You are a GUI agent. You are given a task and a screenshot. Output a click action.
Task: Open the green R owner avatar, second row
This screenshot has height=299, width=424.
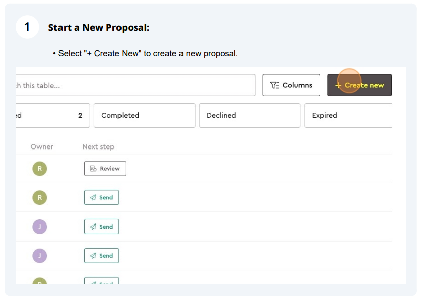(x=40, y=197)
